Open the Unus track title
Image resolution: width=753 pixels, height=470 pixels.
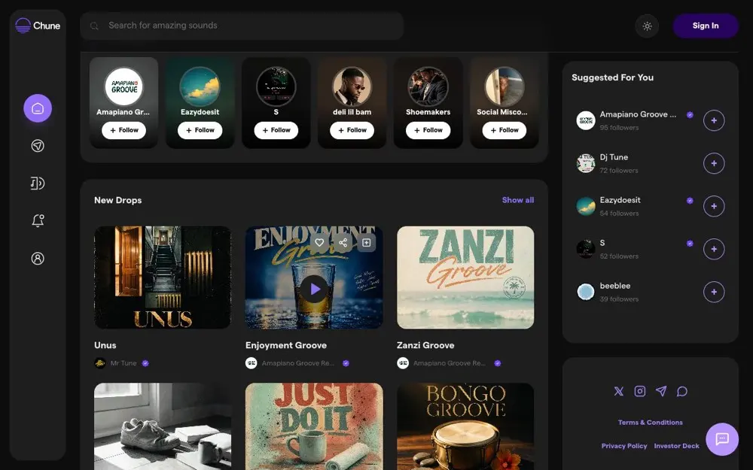(105, 345)
